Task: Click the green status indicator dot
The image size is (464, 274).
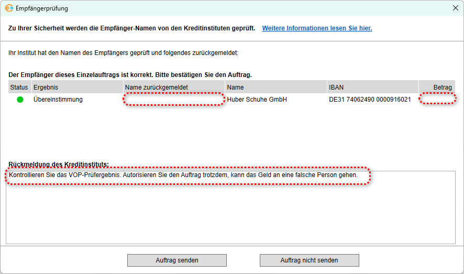Action: click(20, 100)
